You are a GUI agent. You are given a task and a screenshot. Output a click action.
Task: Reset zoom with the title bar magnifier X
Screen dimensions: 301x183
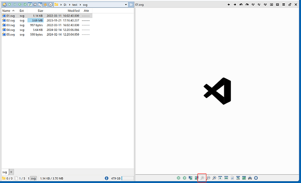[x=265, y=5]
